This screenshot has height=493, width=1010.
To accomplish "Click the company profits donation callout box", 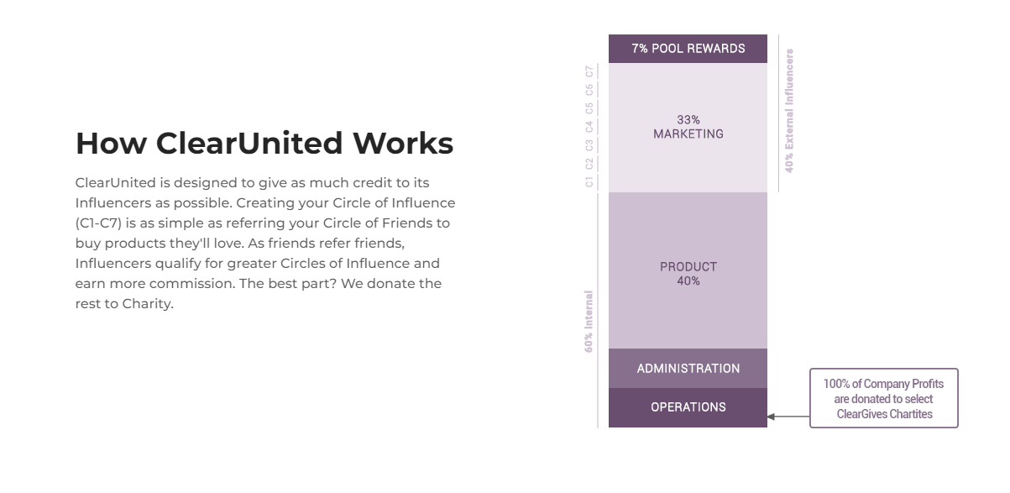I will (x=883, y=398).
